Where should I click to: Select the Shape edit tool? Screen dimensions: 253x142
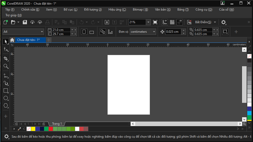pos(6,49)
